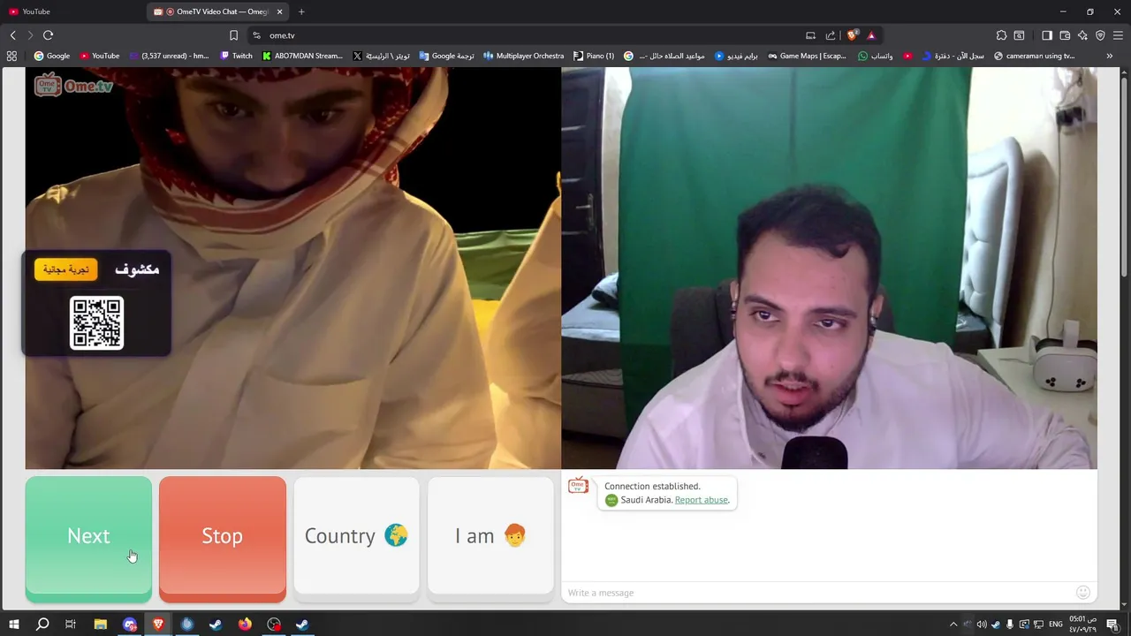Image resolution: width=1131 pixels, height=636 pixels.
Task: Open the site information icon beside ome.tv
Action: (256, 35)
